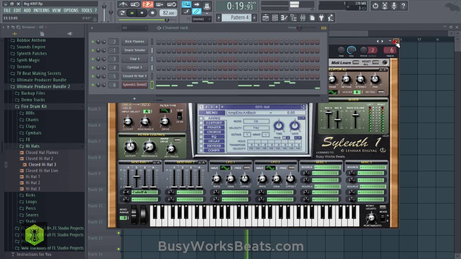Screen dimensions: 461x259
Task: Expand the 808s folder
Action: click(x=30, y=113)
